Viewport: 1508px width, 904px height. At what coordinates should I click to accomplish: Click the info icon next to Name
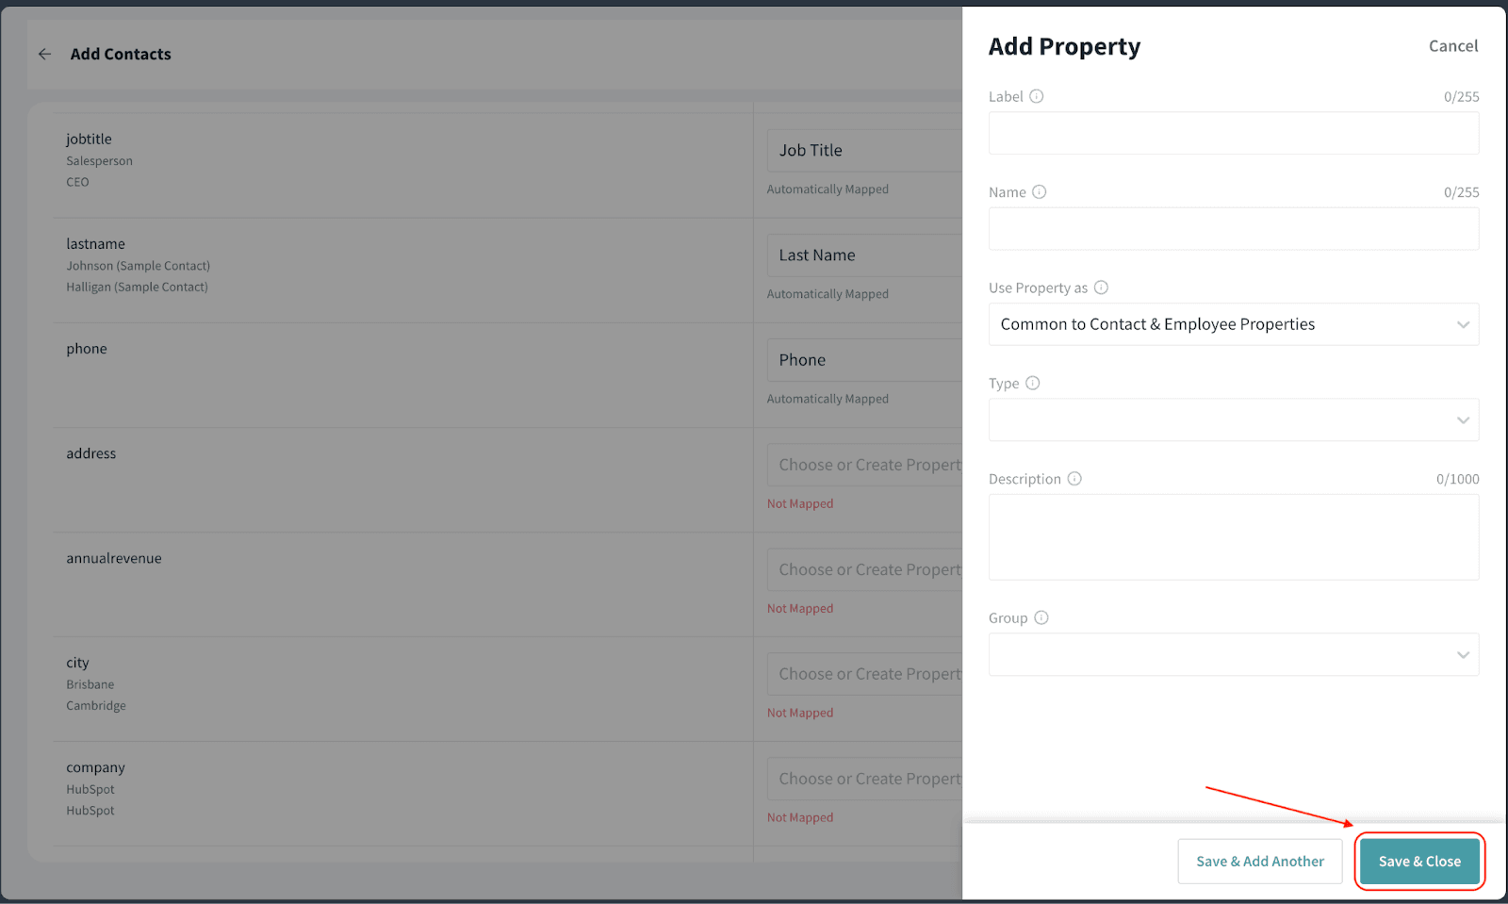coord(1040,192)
